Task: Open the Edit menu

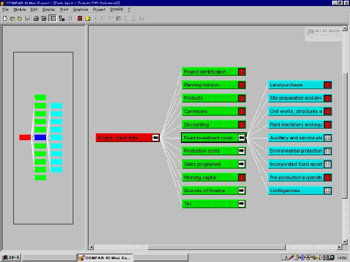Action: click(x=34, y=9)
